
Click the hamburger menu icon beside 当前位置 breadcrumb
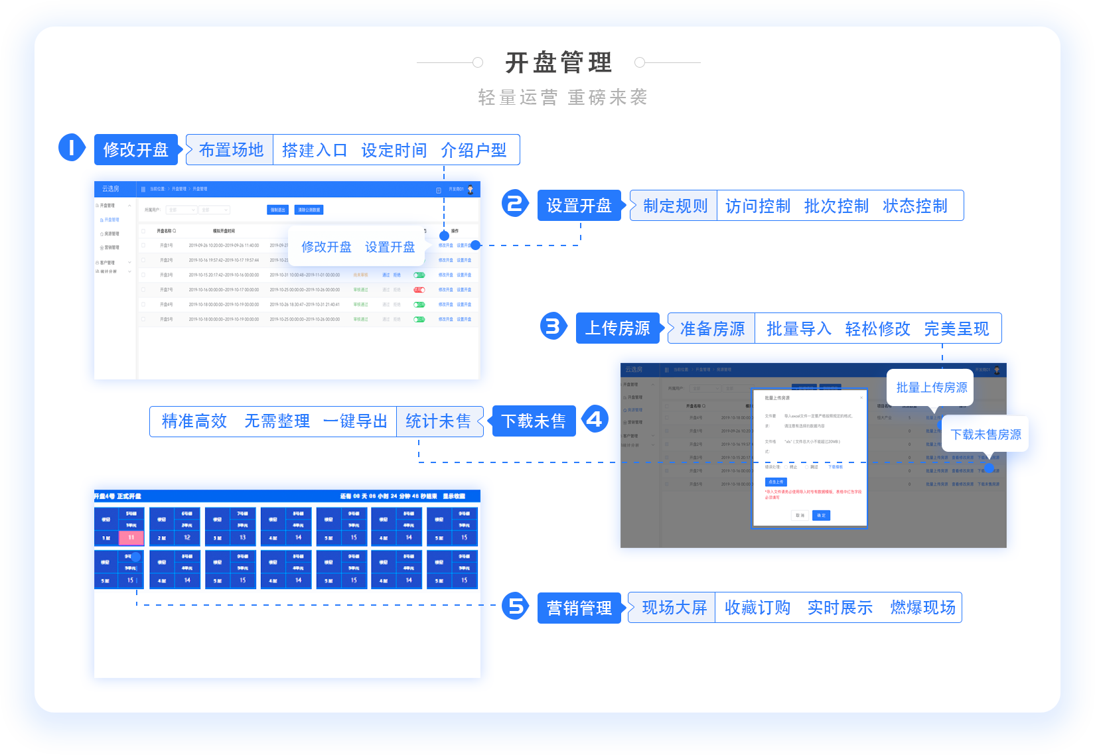point(143,189)
